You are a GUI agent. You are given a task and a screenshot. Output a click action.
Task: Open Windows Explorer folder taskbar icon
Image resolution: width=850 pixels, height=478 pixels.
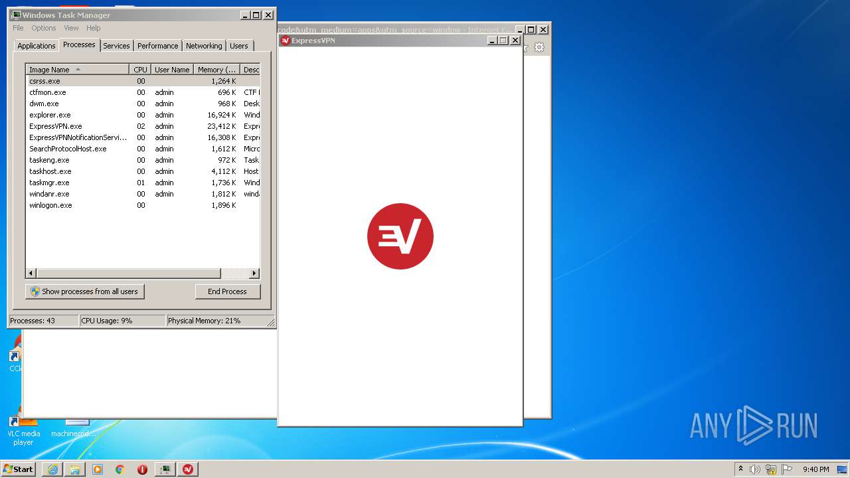[75, 469]
